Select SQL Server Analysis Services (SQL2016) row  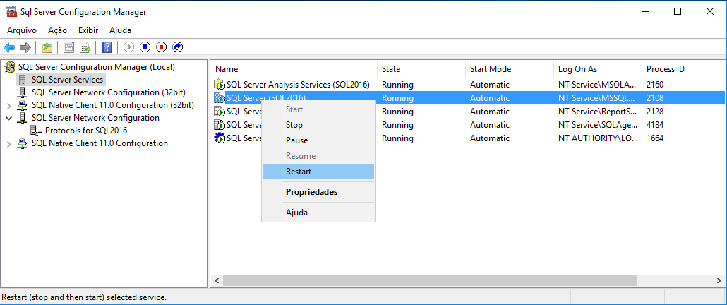[x=298, y=85]
